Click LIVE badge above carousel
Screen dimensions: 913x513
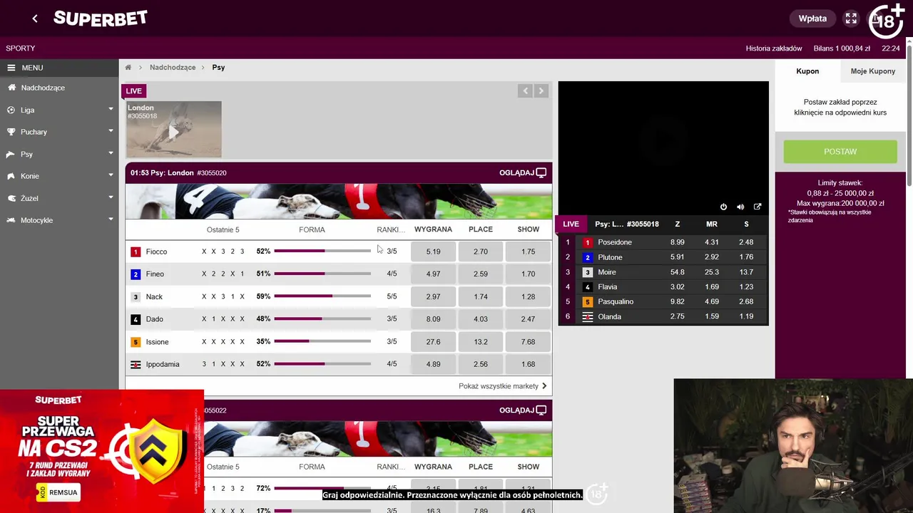point(134,90)
